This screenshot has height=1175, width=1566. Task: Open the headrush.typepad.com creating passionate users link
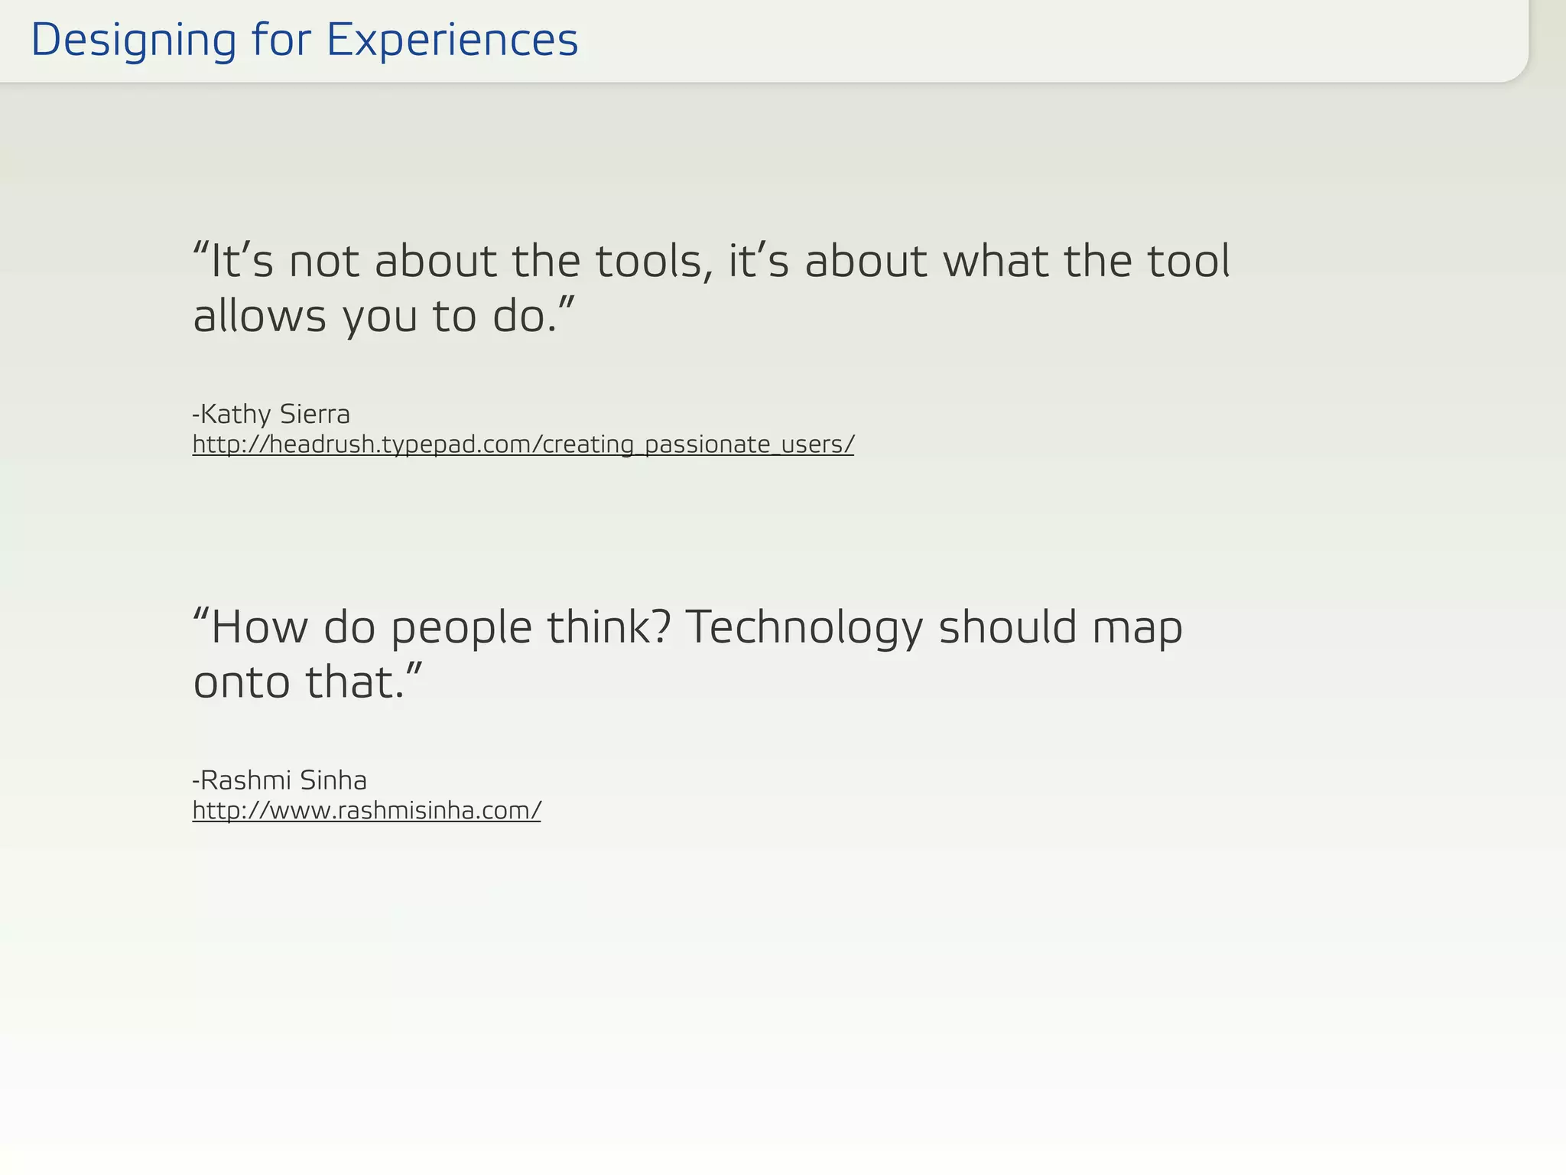coord(523,444)
